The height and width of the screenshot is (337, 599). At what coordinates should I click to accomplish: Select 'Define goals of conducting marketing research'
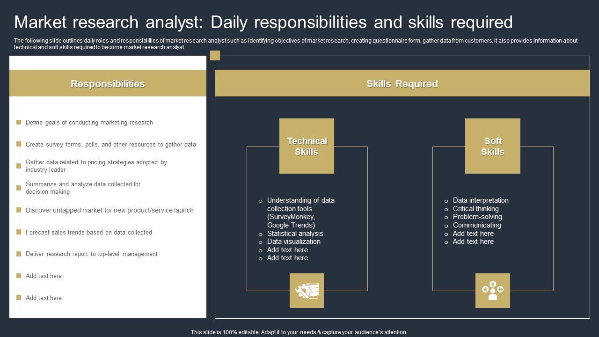point(89,123)
